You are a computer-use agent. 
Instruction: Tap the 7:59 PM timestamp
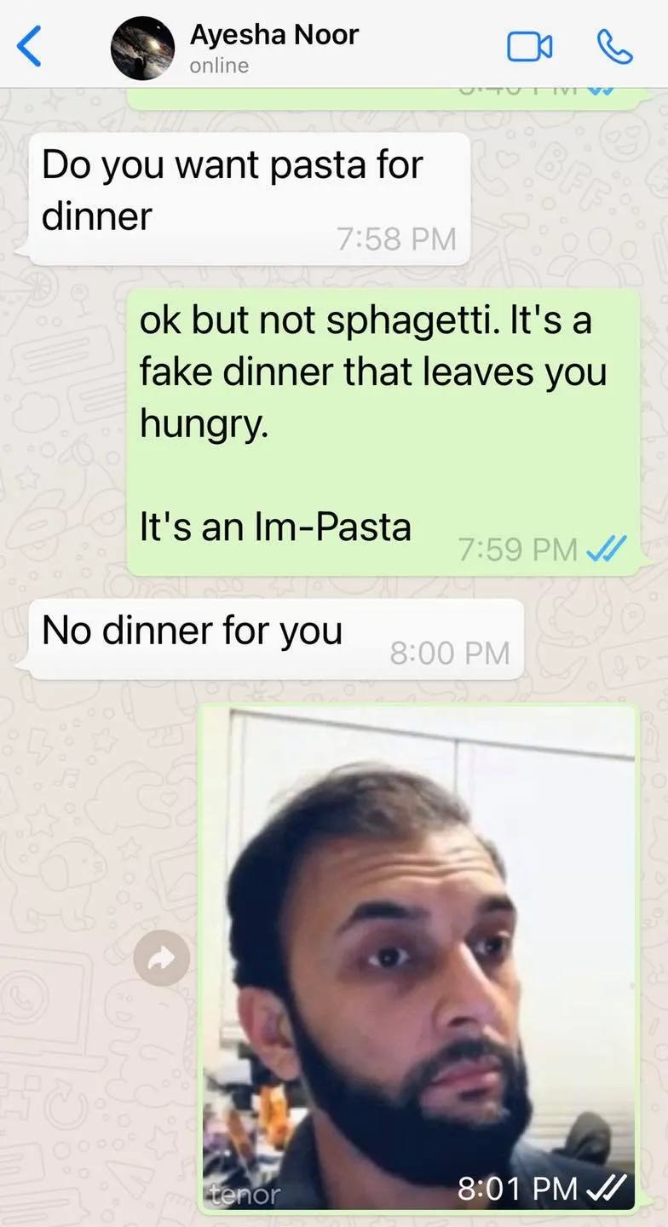click(518, 550)
